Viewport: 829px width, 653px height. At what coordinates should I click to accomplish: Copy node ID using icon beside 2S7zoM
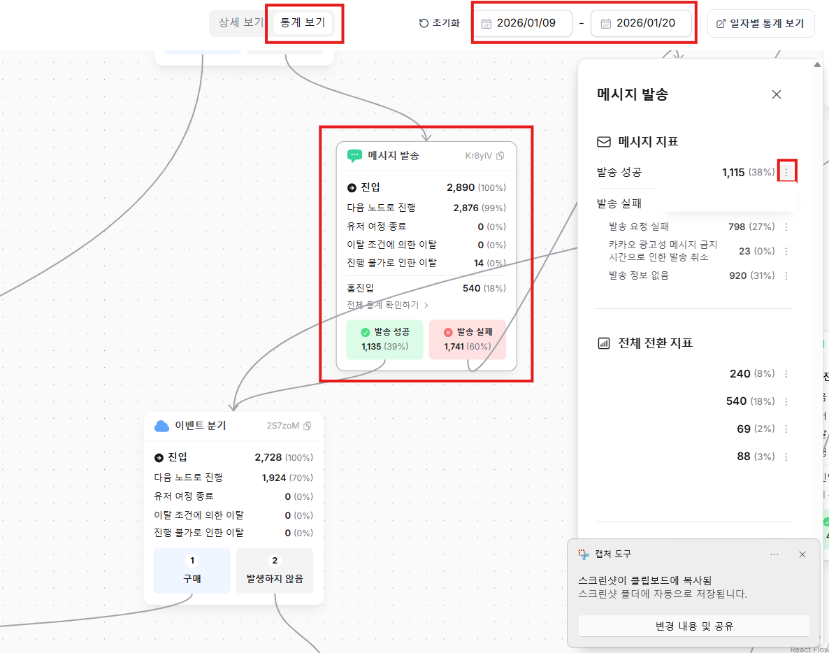coord(308,425)
